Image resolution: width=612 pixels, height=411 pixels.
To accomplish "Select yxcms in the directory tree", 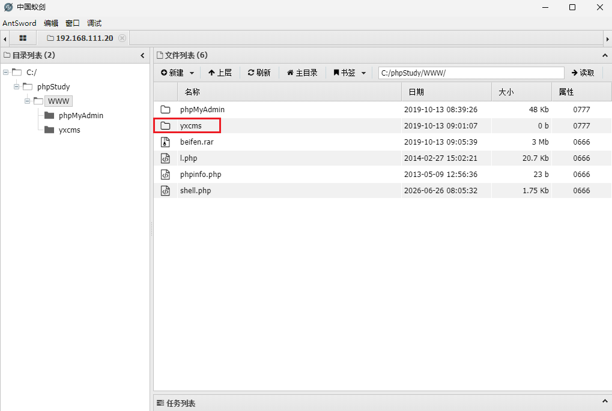I will (70, 130).
